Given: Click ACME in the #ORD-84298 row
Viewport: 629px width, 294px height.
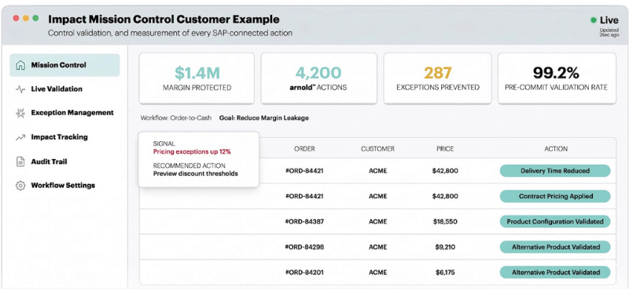Looking at the screenshot, I should [377, 247].
